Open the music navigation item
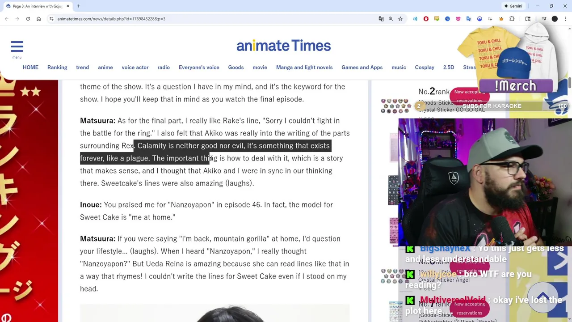 point(399,67)
